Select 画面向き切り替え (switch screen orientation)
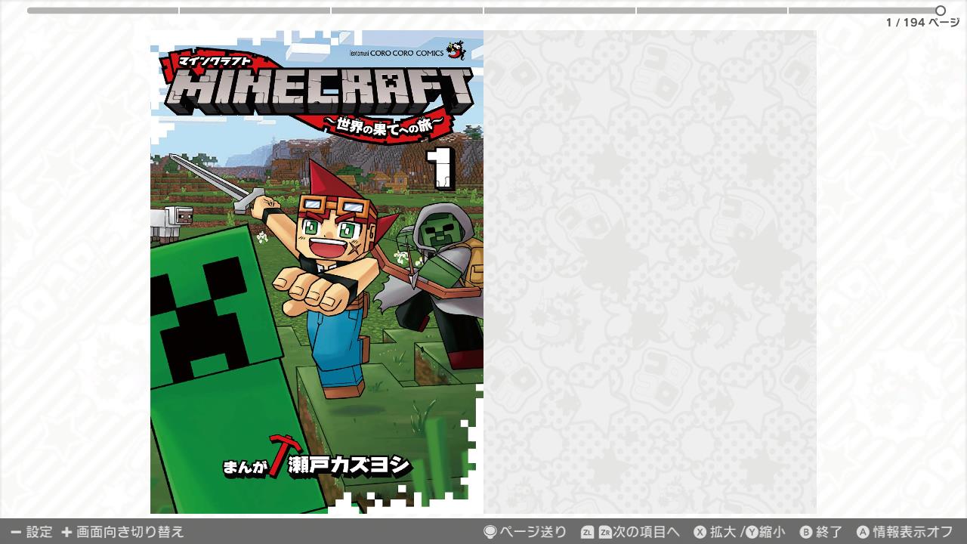Image resolution: width=967 pixels, height=544 pixels. coord(130,532)
